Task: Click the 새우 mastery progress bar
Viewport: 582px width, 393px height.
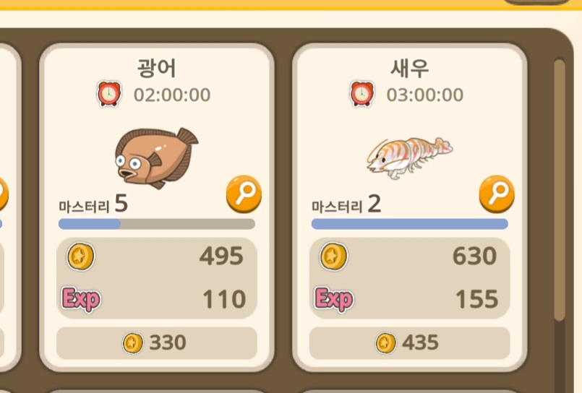Action: pyautogui.click(x=410, y=224)
